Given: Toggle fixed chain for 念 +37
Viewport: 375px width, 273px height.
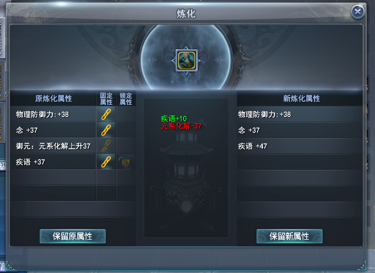Looking at the screenshot, I should click(106, 130).
